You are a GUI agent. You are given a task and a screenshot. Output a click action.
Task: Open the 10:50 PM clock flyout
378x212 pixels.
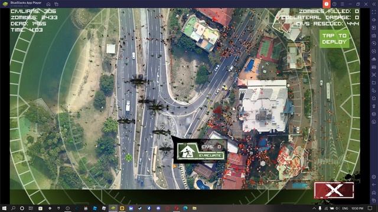coord(357,208)
